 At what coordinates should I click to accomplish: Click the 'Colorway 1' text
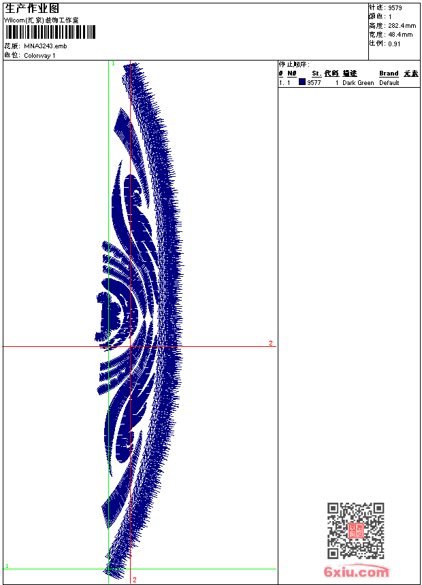point(39,56)
